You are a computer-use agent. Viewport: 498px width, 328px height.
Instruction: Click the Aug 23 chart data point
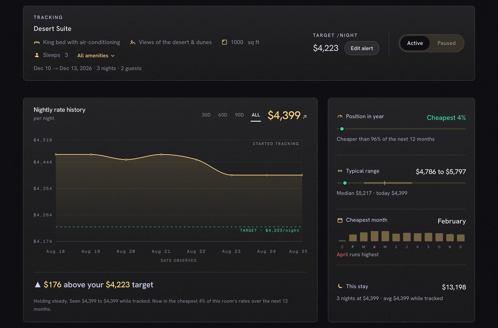pyautogui.click(x=232, y=175)
